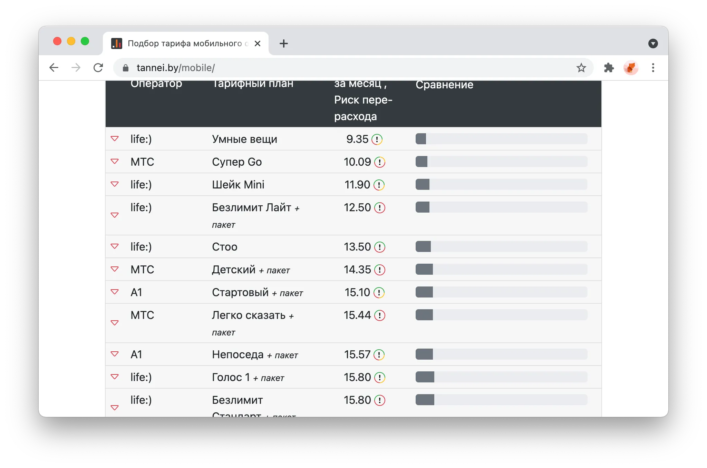Expand the Стартовый row triangle

pos(115,292)
